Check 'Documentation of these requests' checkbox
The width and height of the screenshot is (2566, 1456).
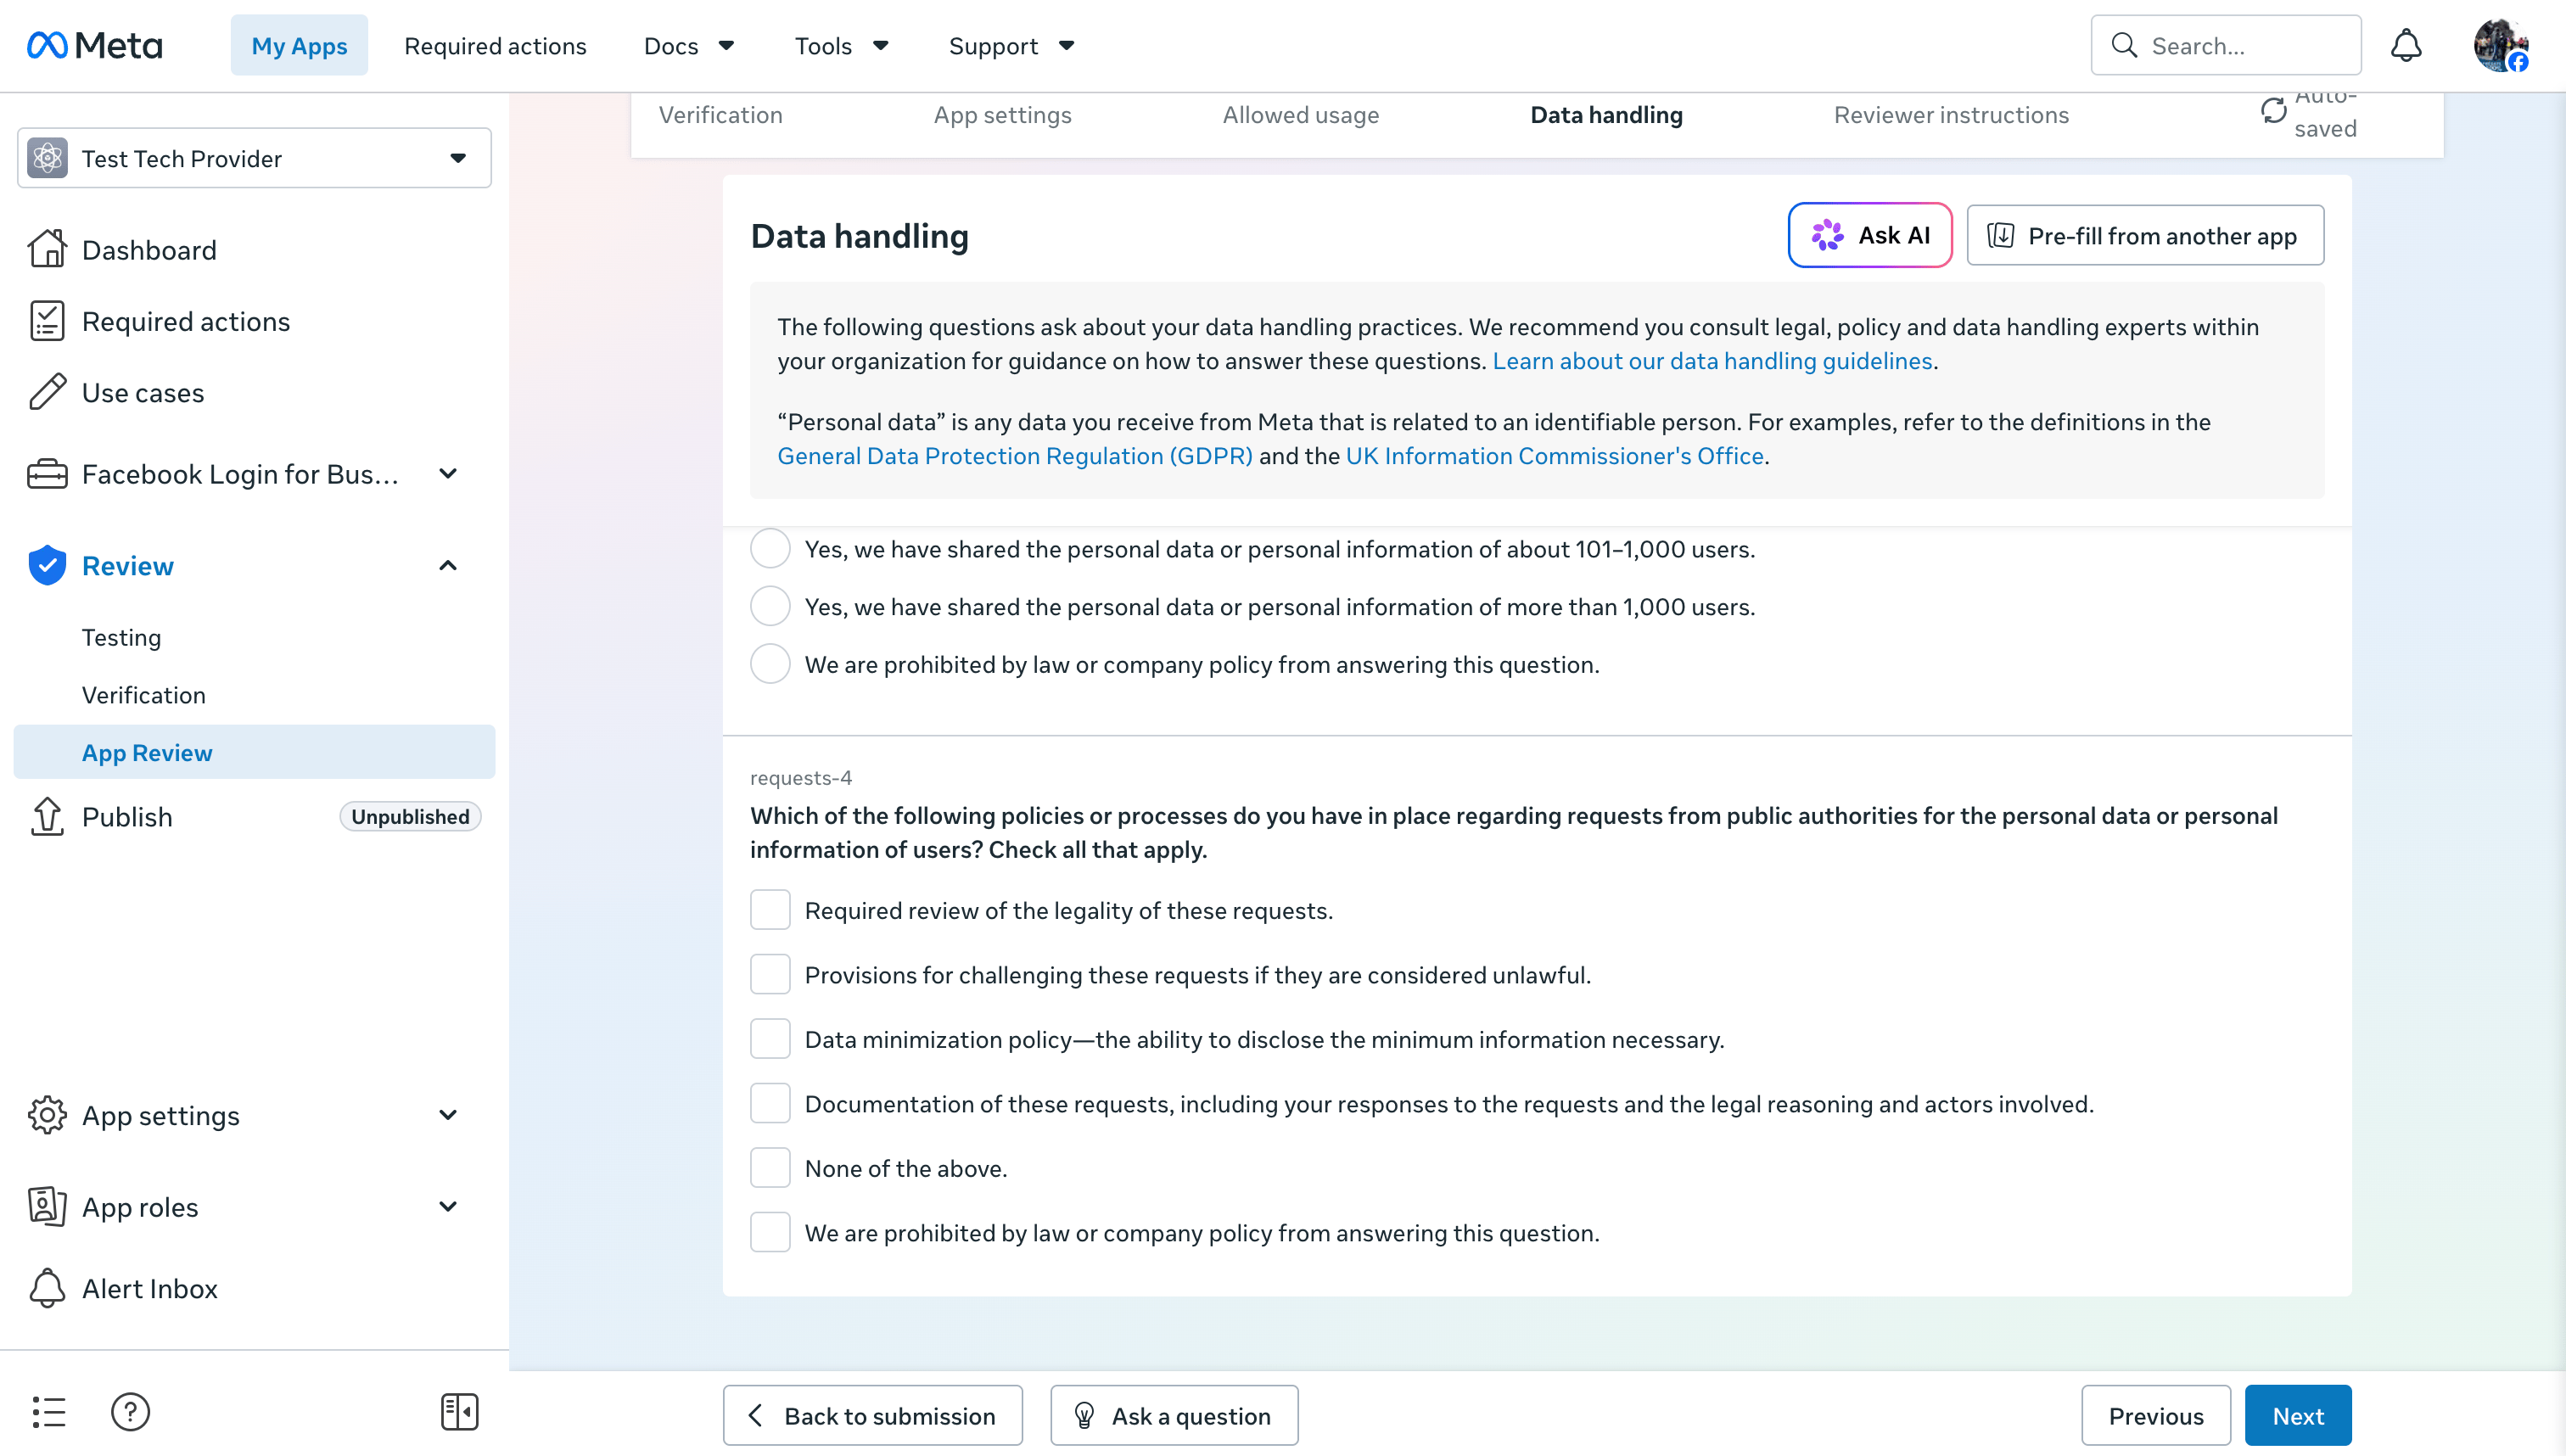[x=770, y=1103]
